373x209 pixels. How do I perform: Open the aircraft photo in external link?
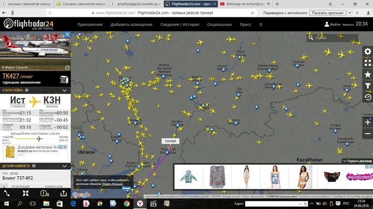coord(67,68)
